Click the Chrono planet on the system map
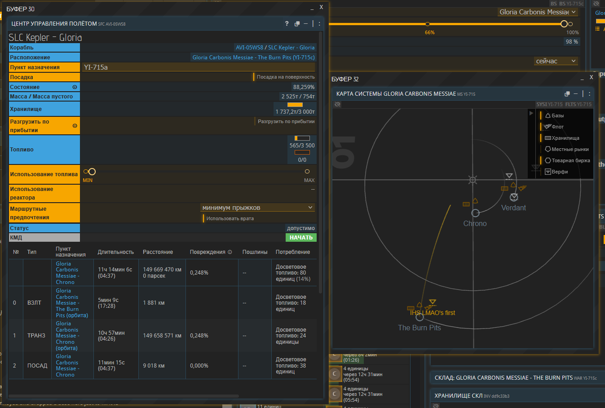 475,213
